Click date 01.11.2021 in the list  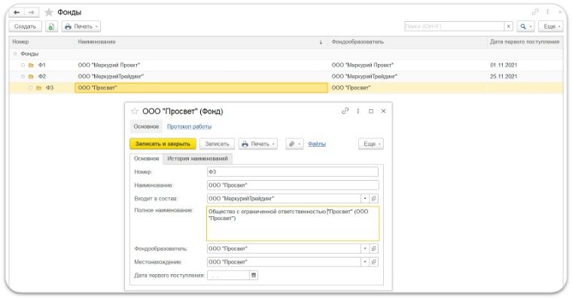(x=504, y=65)
